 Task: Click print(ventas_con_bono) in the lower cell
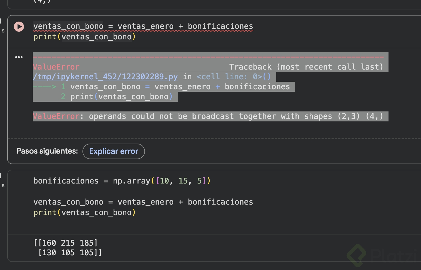tap(84, 213)
